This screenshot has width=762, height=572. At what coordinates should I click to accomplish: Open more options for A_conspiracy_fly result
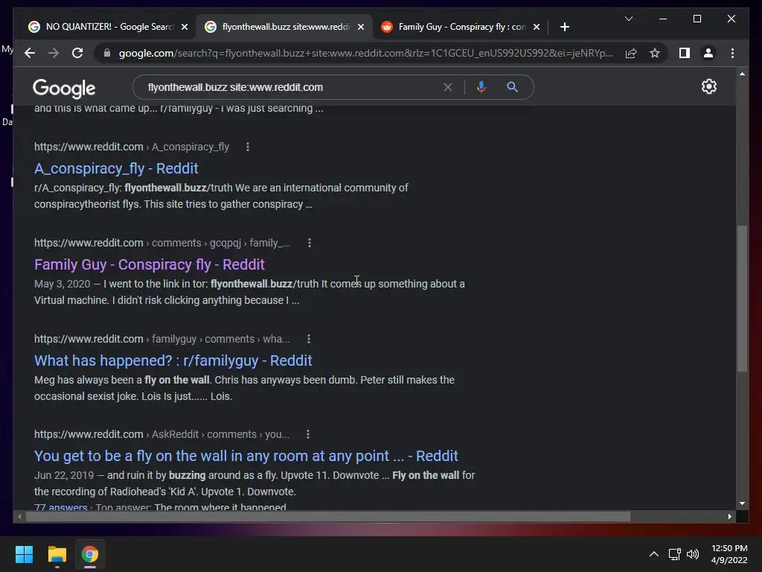pos(248,147)
